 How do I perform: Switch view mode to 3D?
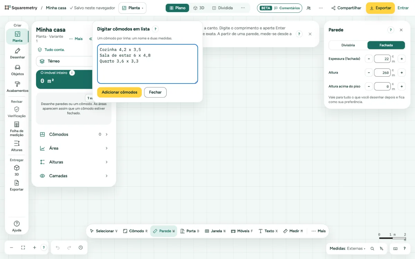[x=199, y=8]
